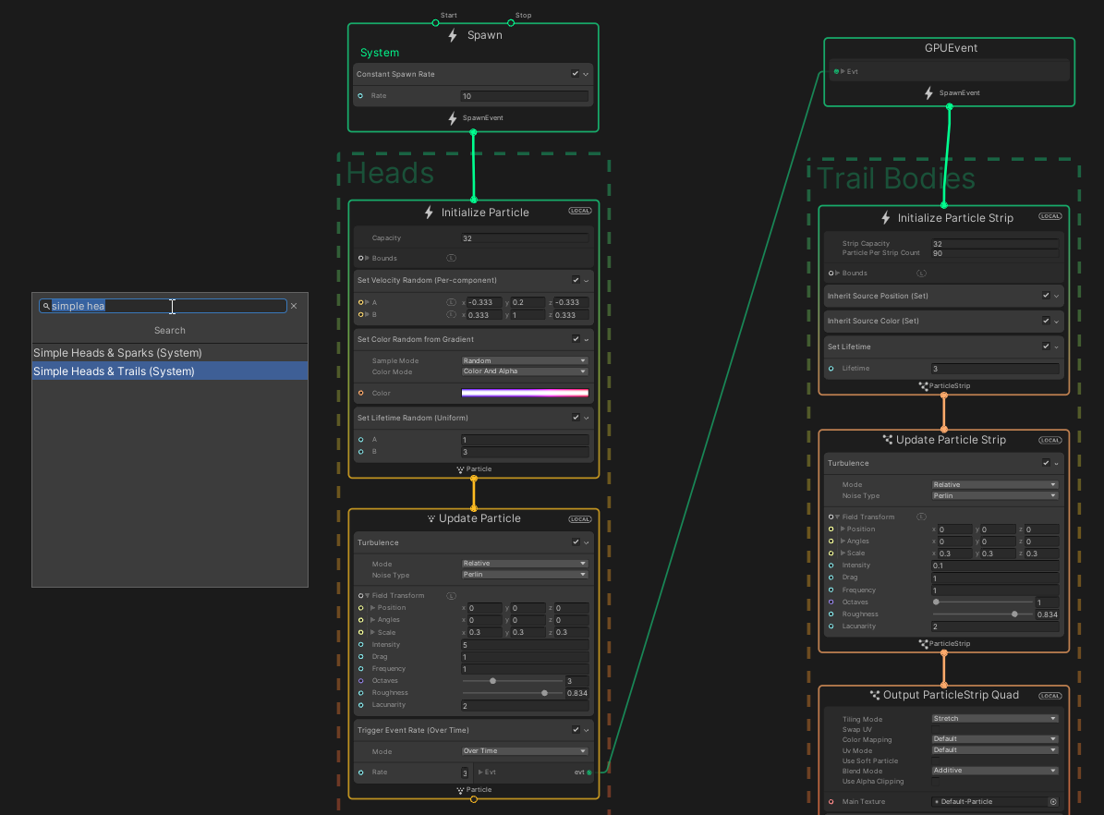Click the magnifier icon in the search field
Screen dimensions: 1104x815
(46, 305)
